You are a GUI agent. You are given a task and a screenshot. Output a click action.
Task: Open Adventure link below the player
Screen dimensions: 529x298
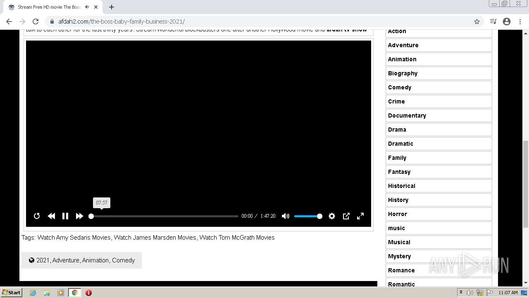[x=66, y=260]
